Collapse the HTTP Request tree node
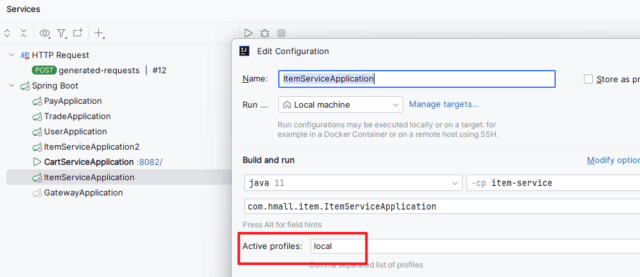The width and height of the screenshot is (640, 277). click(11, 55)
